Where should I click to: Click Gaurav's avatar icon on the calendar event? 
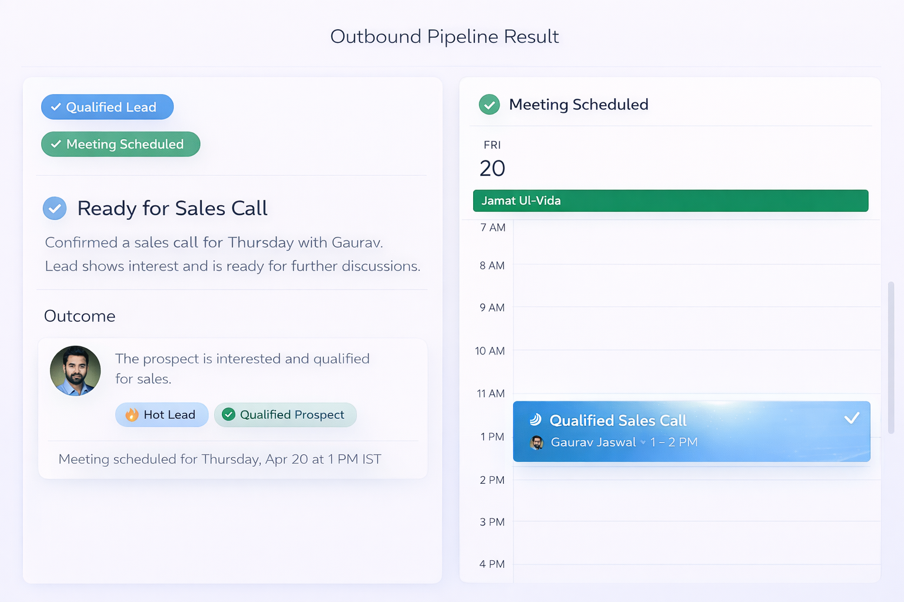(x=536, y=443)
